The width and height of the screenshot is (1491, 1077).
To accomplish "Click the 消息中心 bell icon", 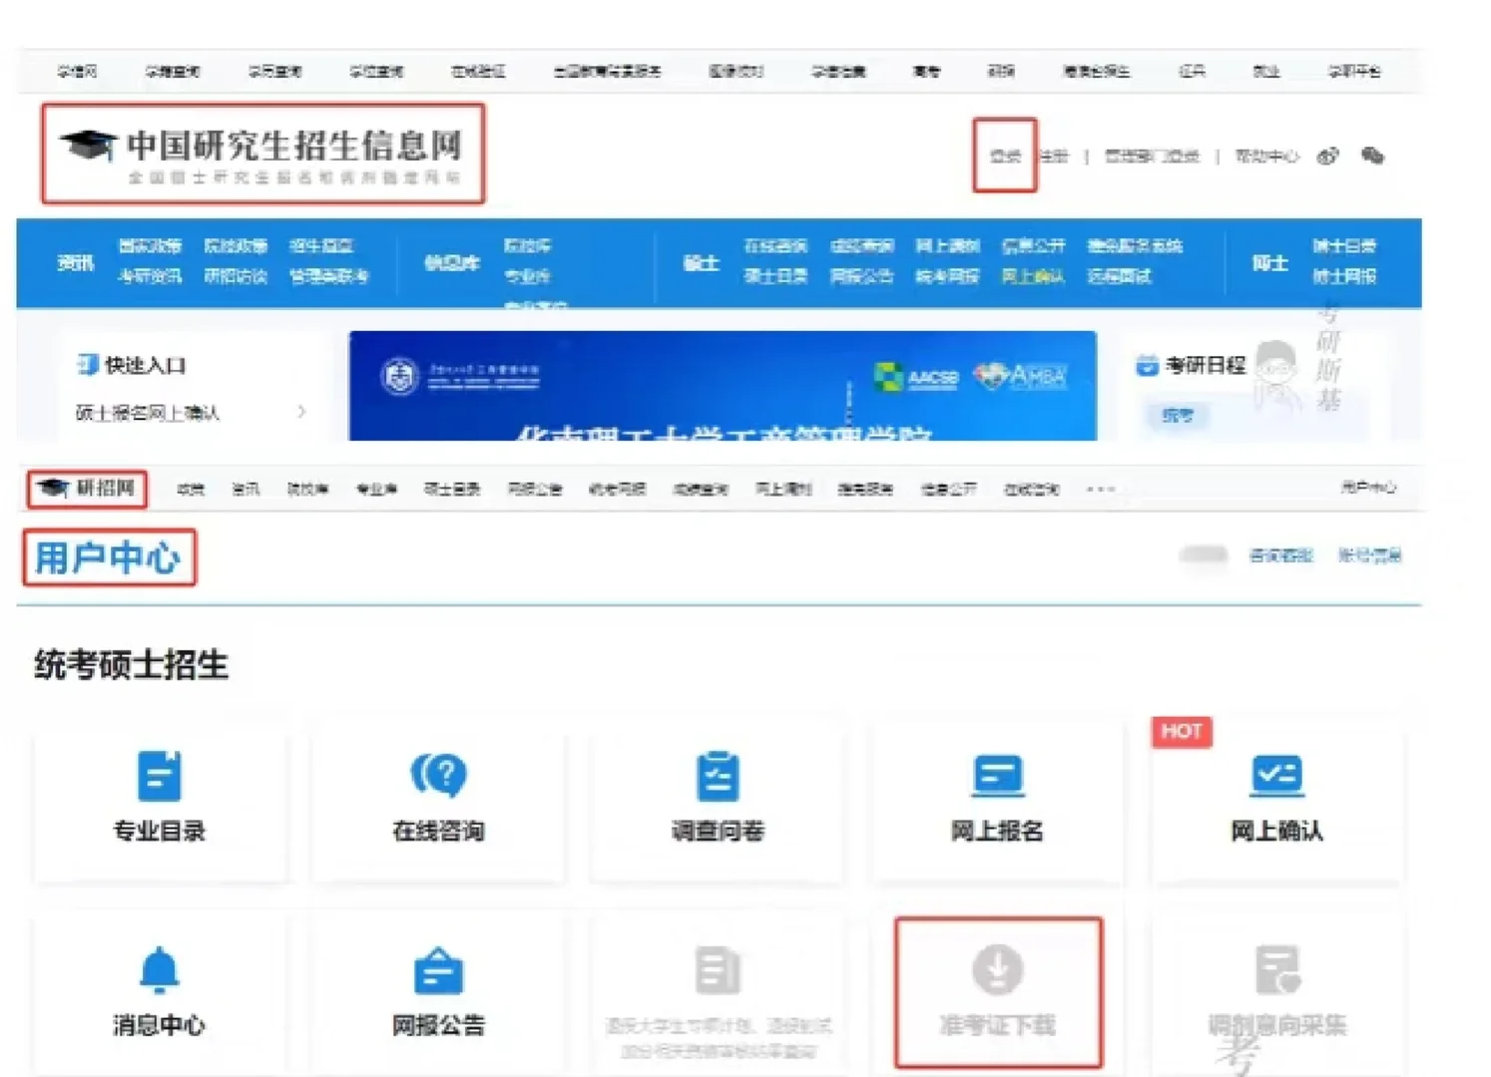I will (x=159, y=966).
